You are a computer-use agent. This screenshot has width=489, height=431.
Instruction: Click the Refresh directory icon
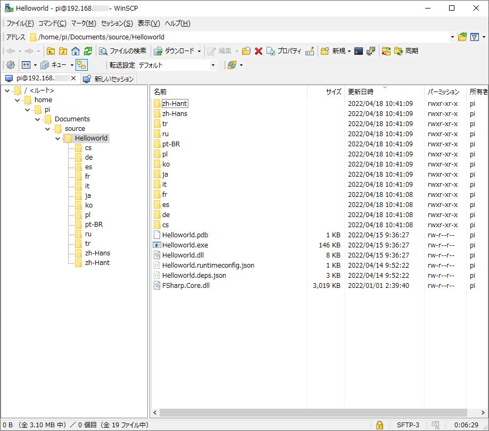point(88,51)
